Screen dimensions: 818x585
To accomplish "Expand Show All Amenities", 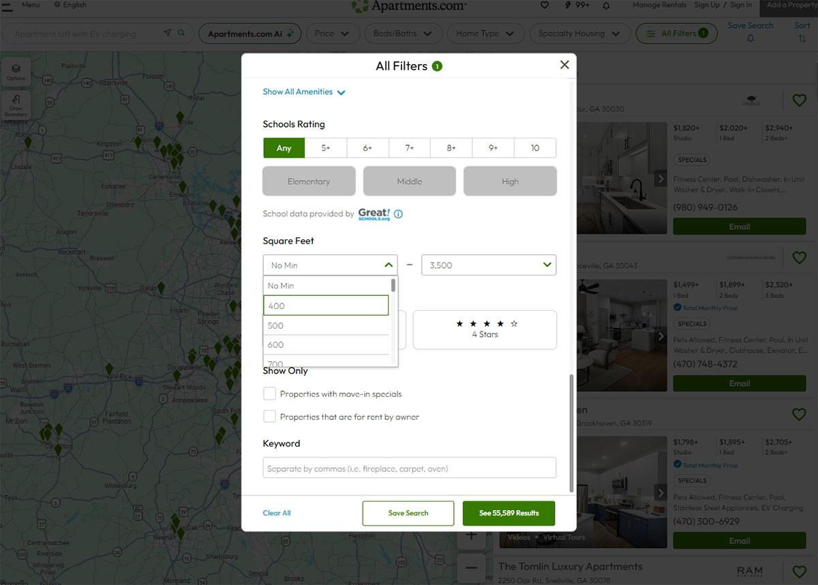I will pyautogui.click(x=304, y=92).
